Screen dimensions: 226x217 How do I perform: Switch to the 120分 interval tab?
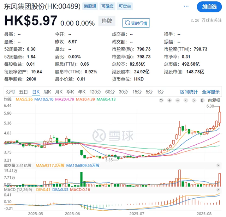point(95,92)
